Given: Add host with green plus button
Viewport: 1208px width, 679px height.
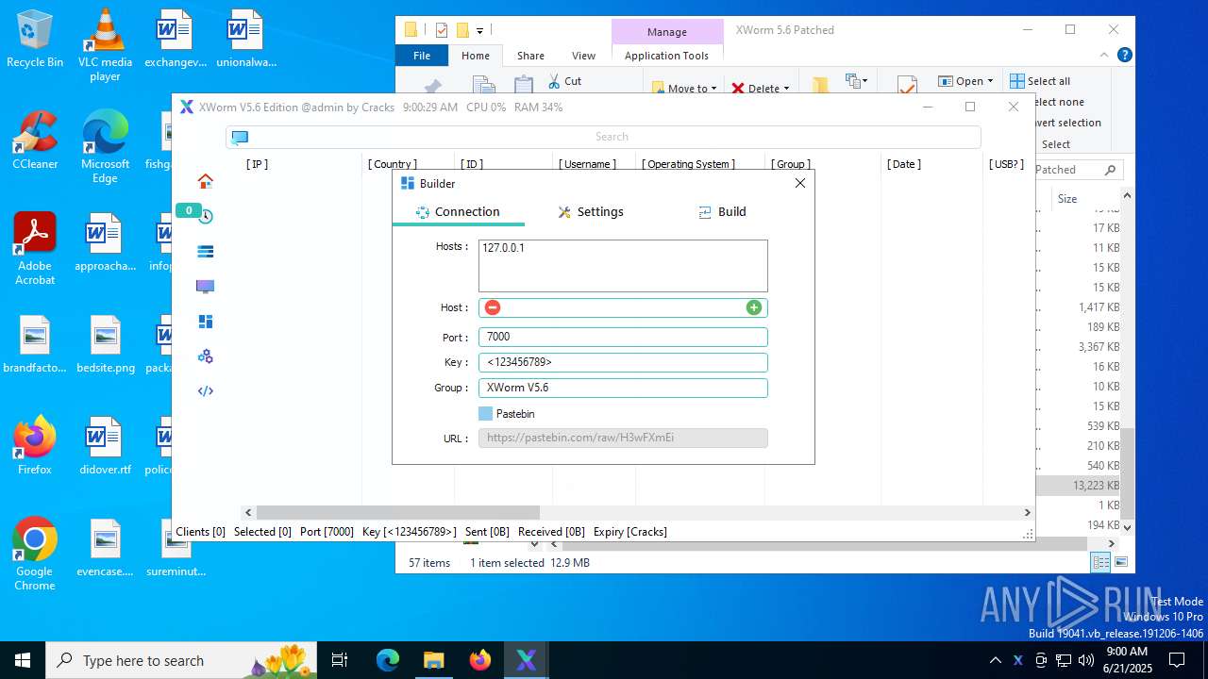Looking at the screenshot, I should 753,307.
